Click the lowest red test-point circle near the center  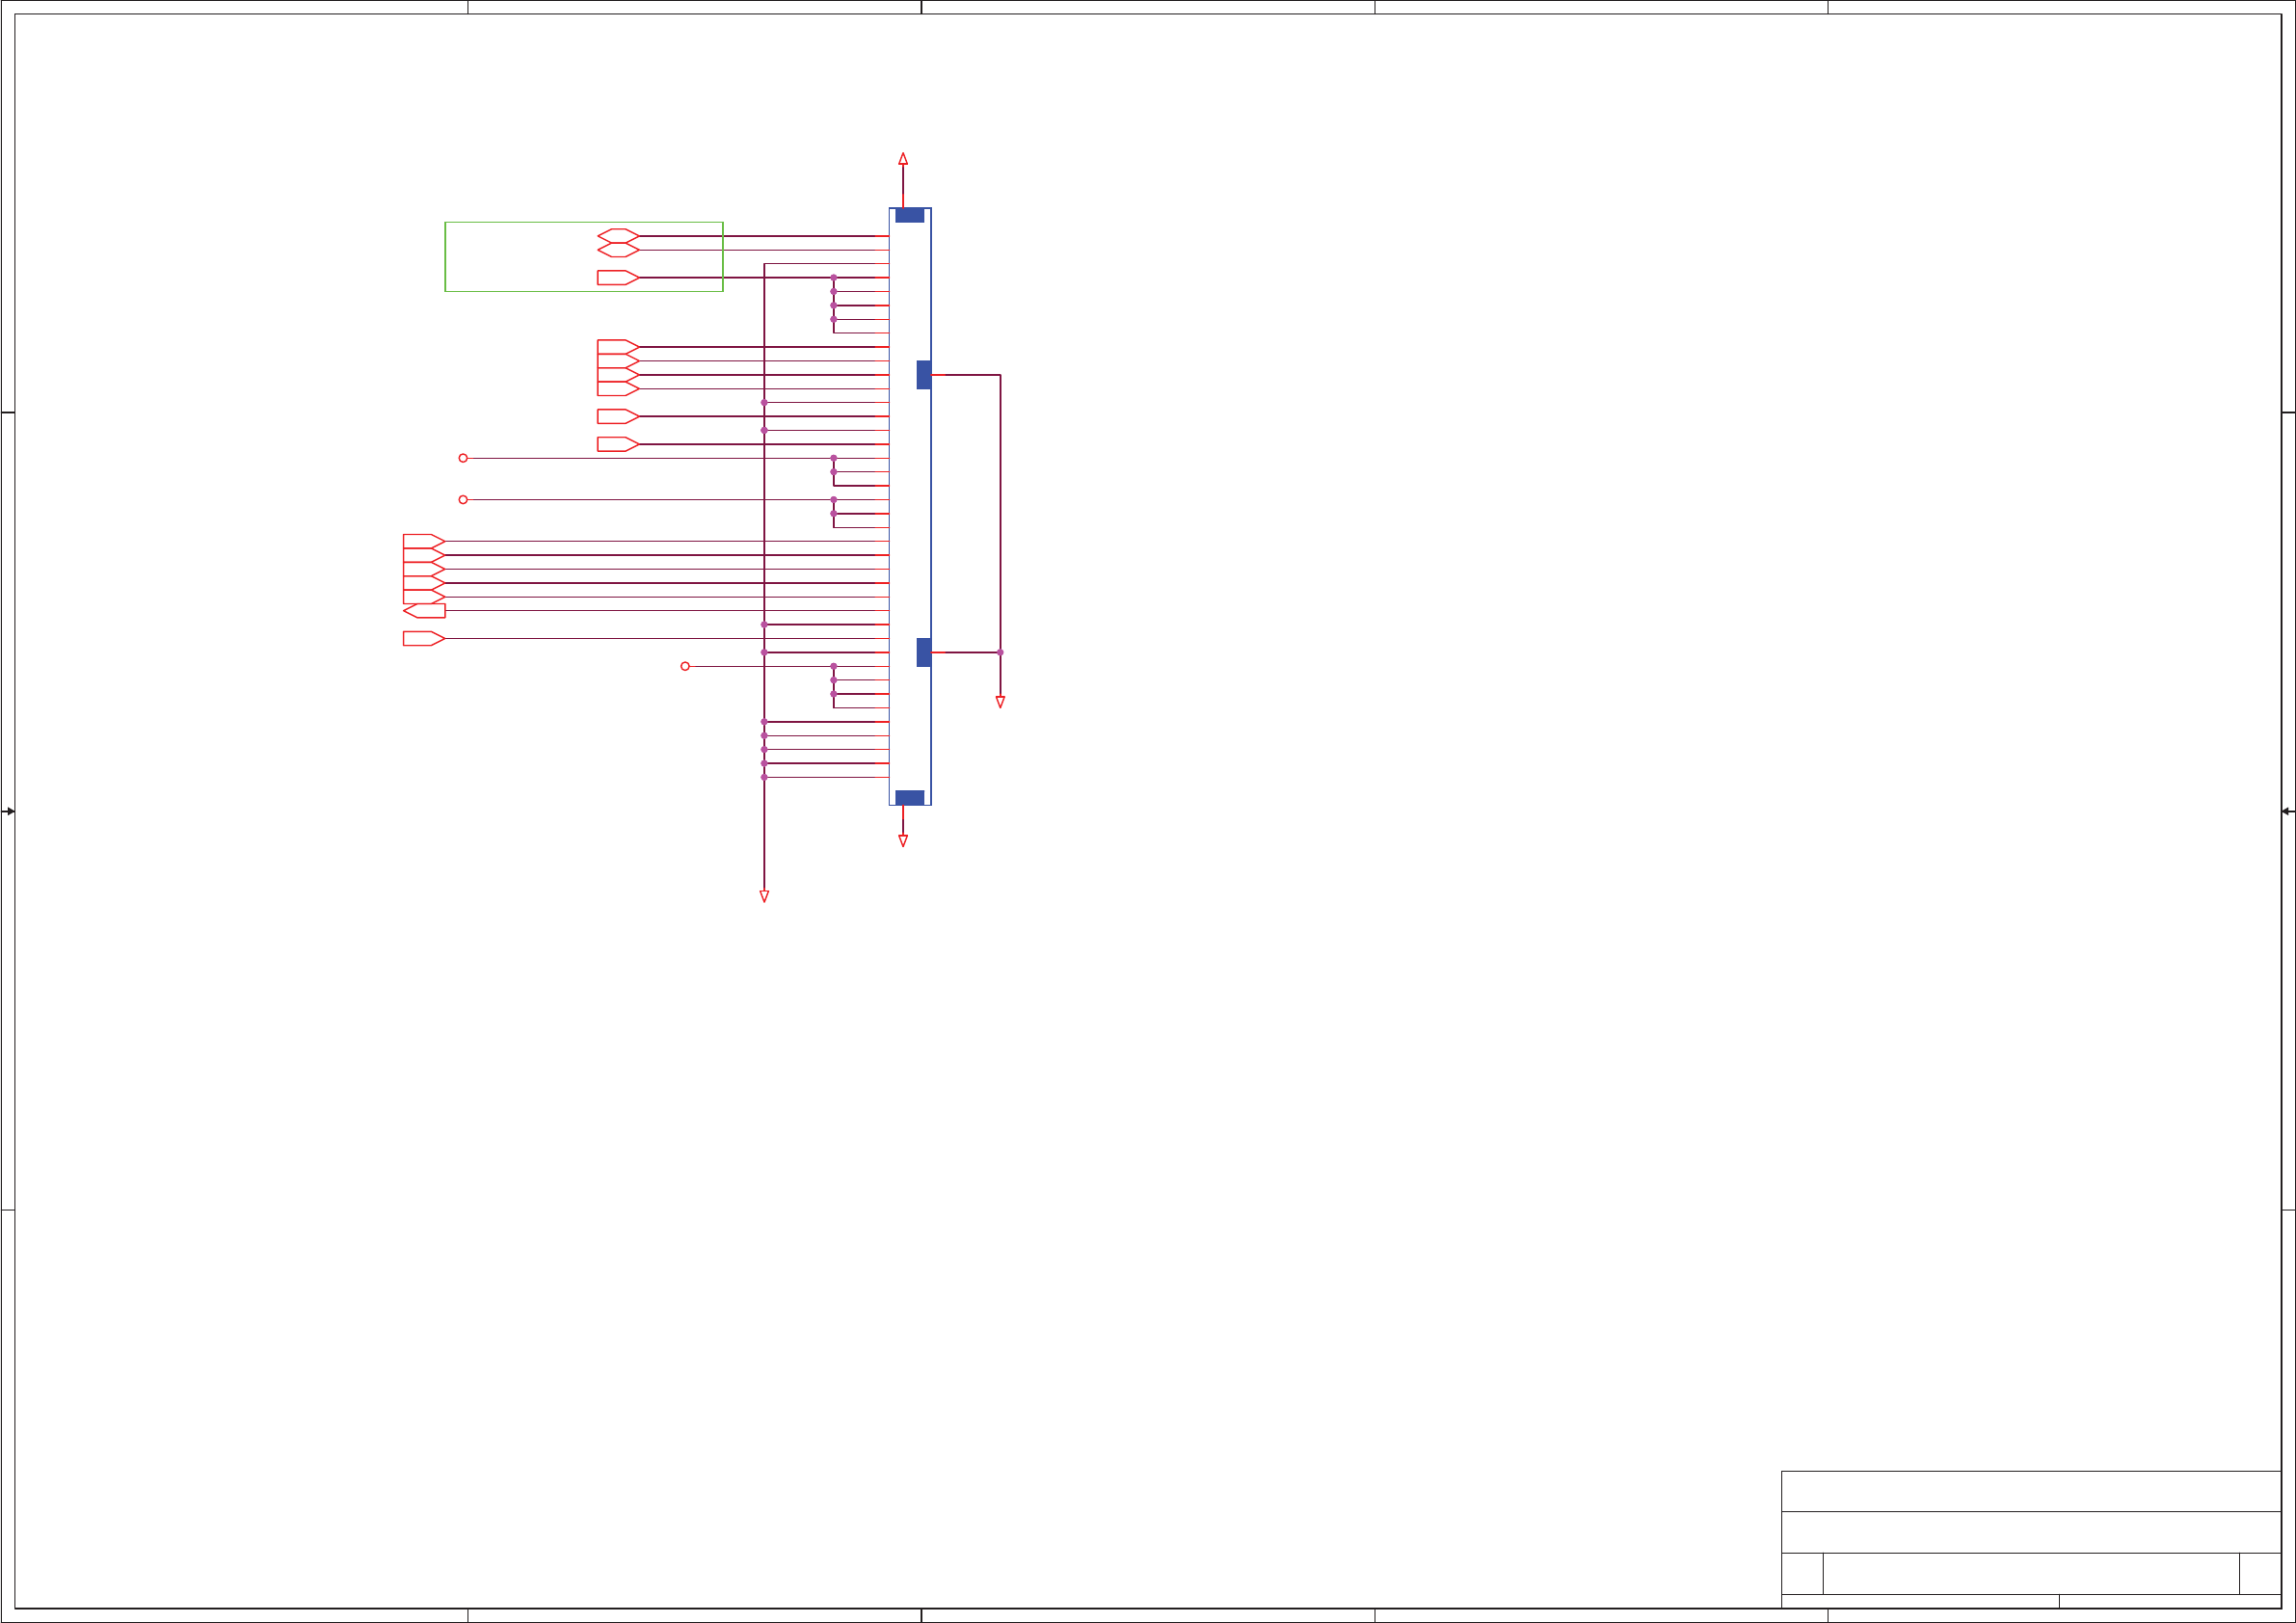click(x=685, y=666)
